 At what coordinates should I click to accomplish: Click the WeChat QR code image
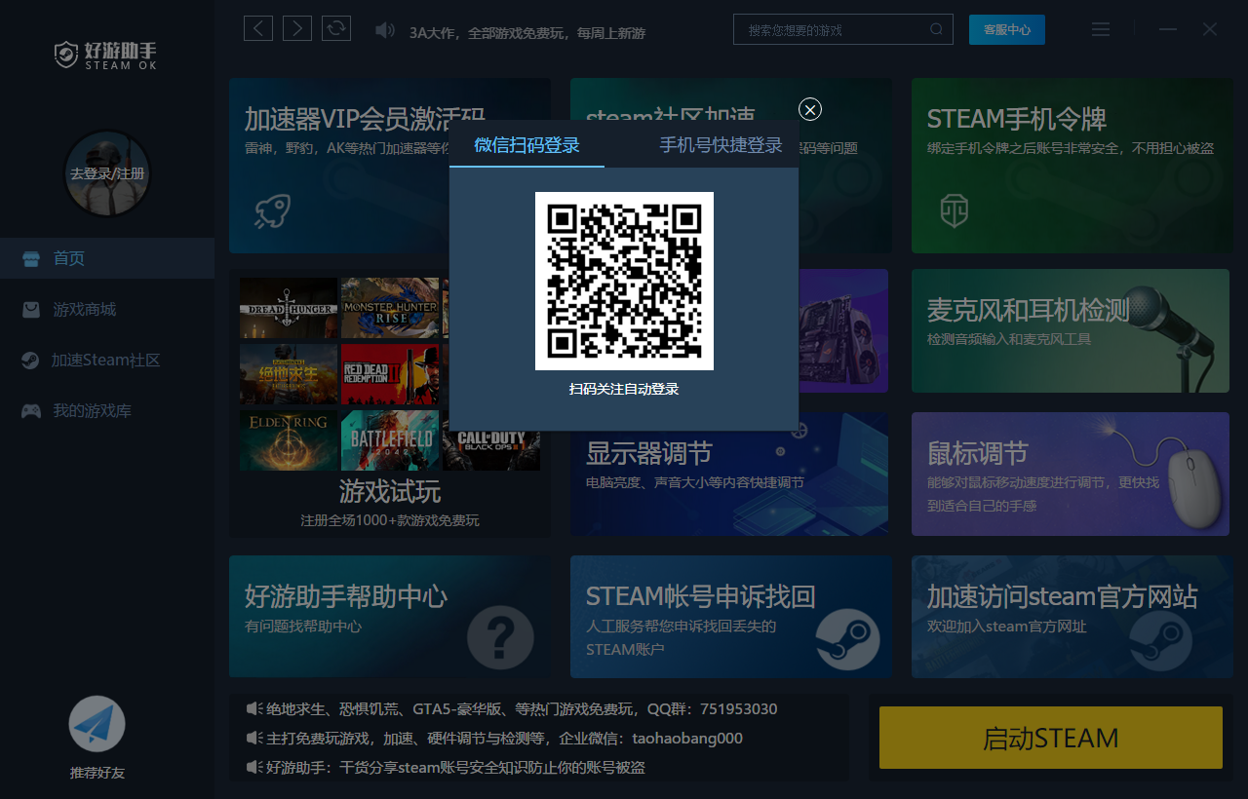pyautogui.click(x=624, y=281)
